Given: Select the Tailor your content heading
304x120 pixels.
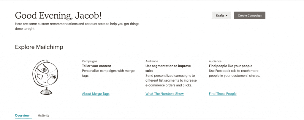Looking at the screenshot, I should pyautogui.click(x=96, y=66).
